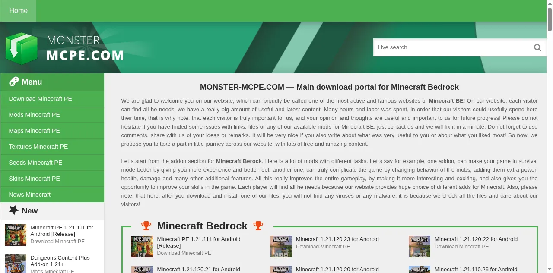Click the Minecraft Bedrock section heading

pyautogui.click(x=202, y=226)
